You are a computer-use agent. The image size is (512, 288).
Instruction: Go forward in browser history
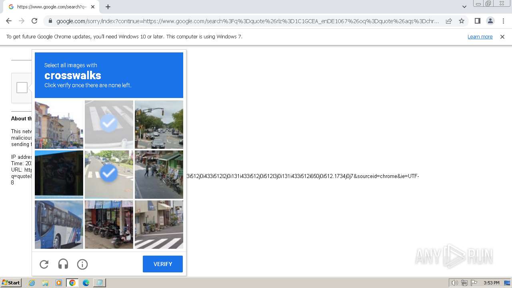click(22, 21)
